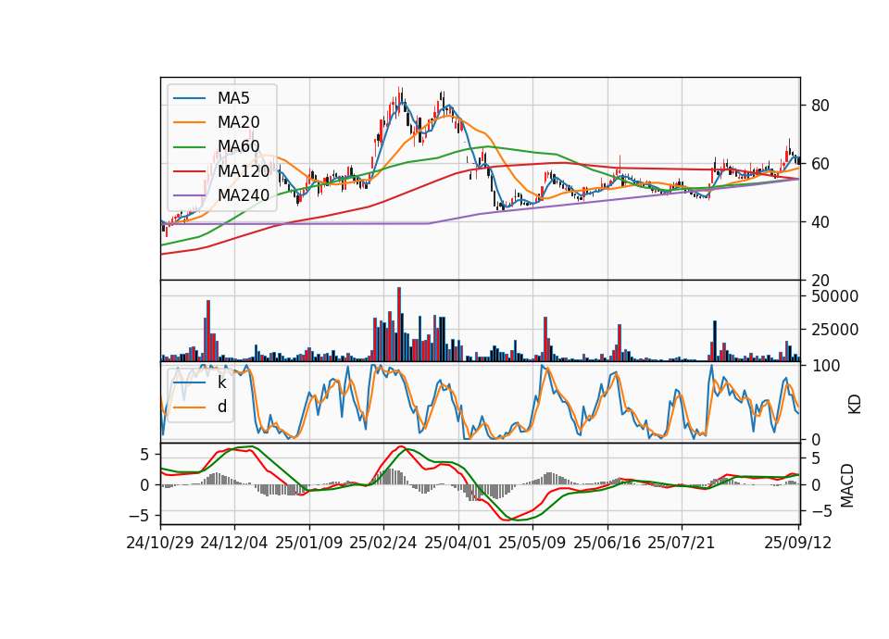Viewport: 889px width, 639px height.
Task: Click the MA240 legend label
Action: (x=244, y=195)
